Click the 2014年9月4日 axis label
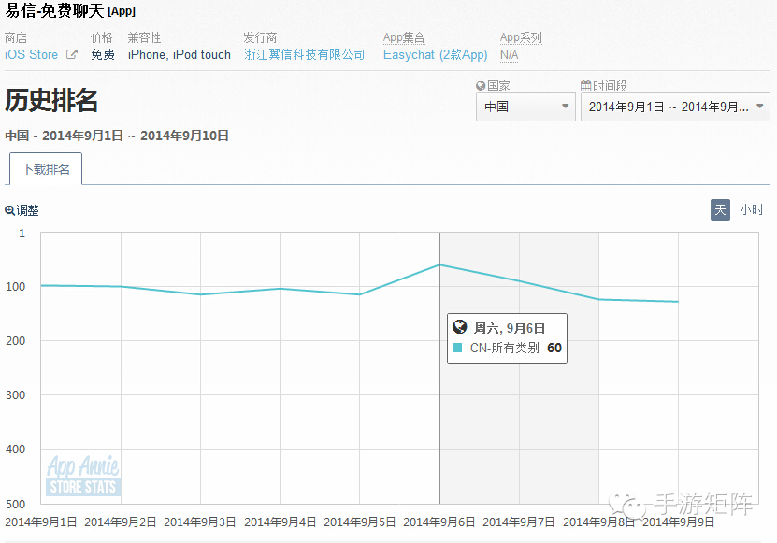Screen dimensions: 777x543 [x=280, y=522]
